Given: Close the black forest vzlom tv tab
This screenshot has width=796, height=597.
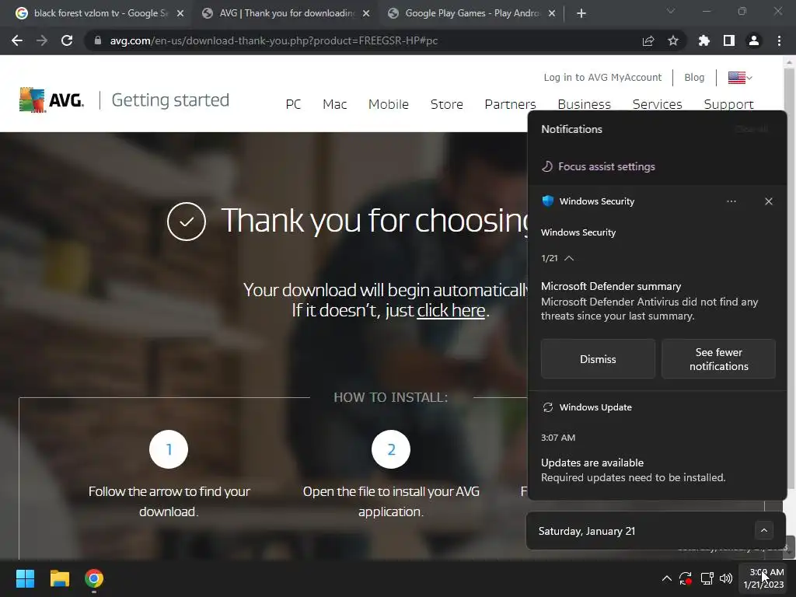Looking at the screenshot, I should [x=180, y=13].
